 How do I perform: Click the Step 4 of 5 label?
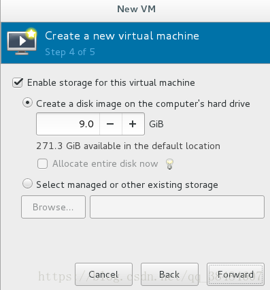tap(70, 52)
